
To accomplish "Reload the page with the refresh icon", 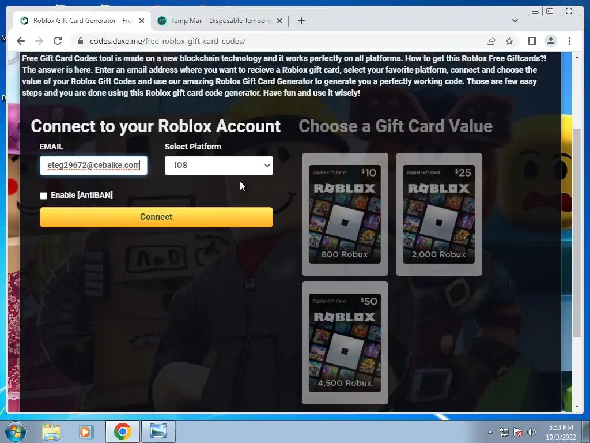I will (58, 41).
